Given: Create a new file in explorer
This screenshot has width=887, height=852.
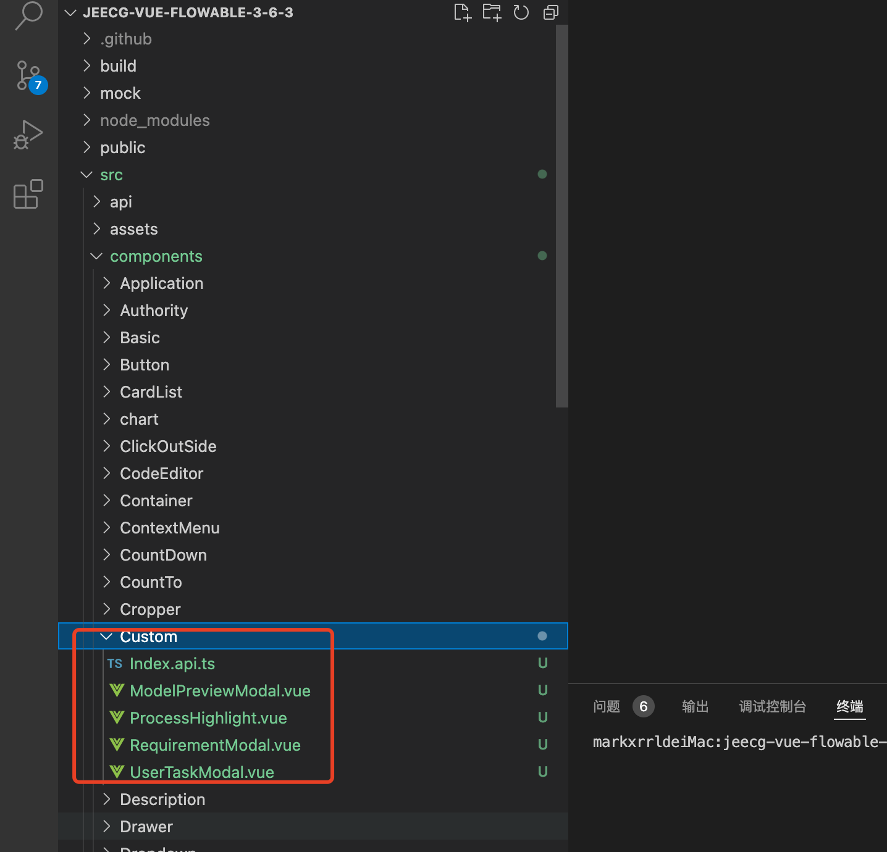Looking at the screenshot, I should (x=462, y=12).
